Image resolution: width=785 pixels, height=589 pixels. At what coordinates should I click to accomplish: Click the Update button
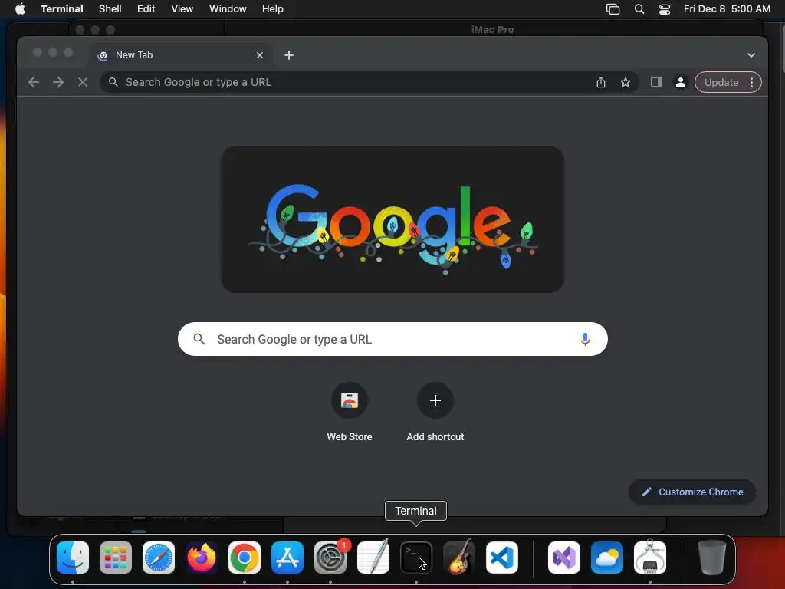coord(721,82)
